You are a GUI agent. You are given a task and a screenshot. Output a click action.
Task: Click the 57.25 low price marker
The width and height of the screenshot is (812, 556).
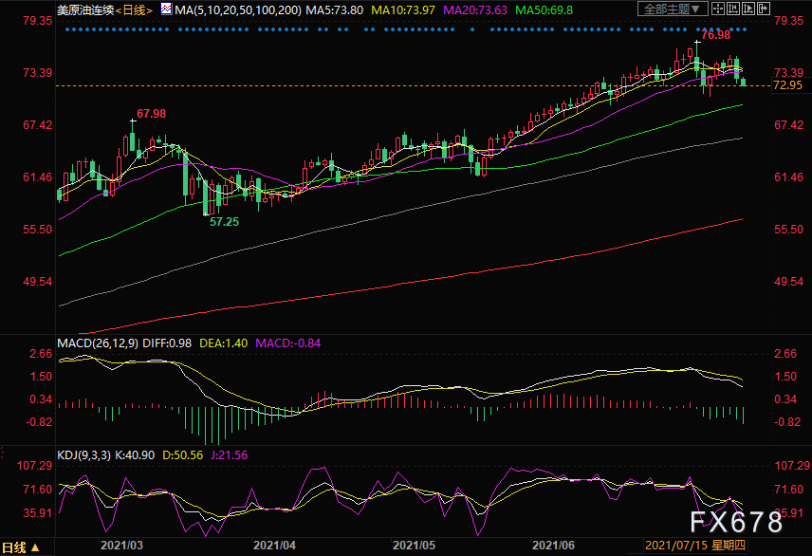[x=224, y=220]
